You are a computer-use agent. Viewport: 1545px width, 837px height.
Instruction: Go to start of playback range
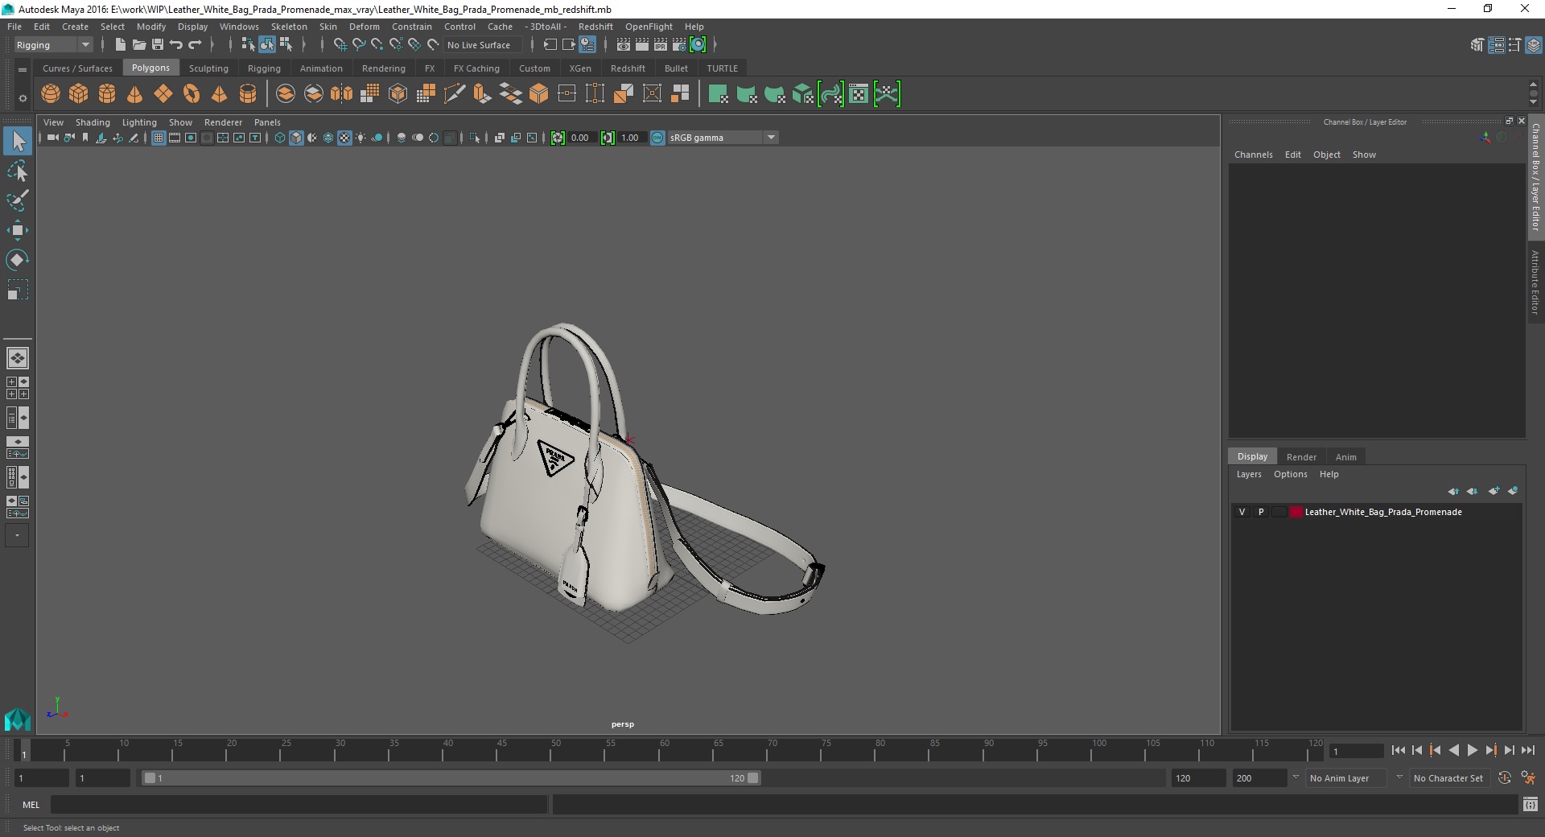click(1398, 750)
